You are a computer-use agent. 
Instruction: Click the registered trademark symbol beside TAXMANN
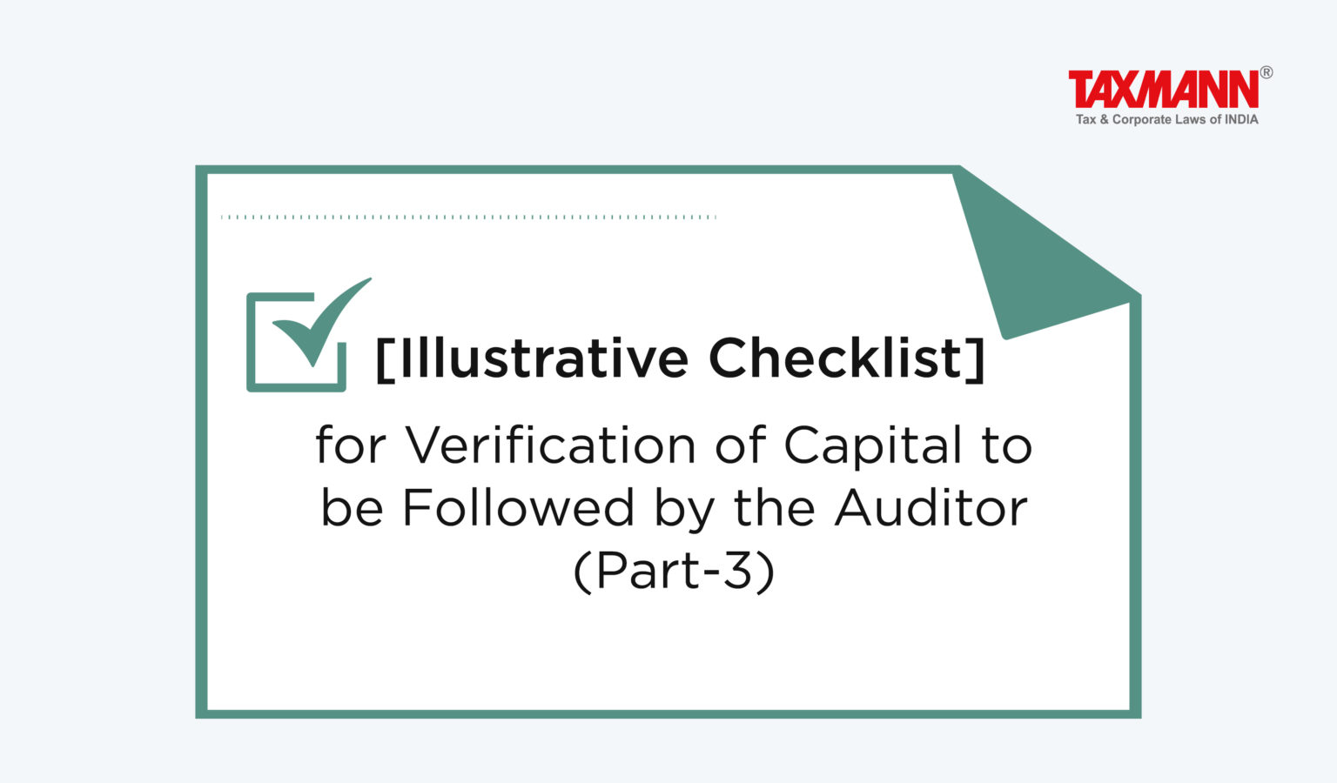[1266, 73]
